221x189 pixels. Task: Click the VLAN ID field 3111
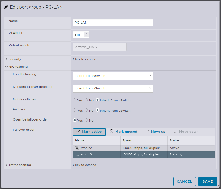click(81, 35)
